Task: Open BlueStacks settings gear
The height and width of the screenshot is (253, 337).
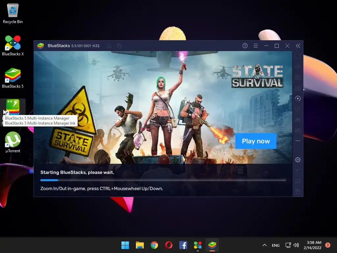Action: click(298, 160)
